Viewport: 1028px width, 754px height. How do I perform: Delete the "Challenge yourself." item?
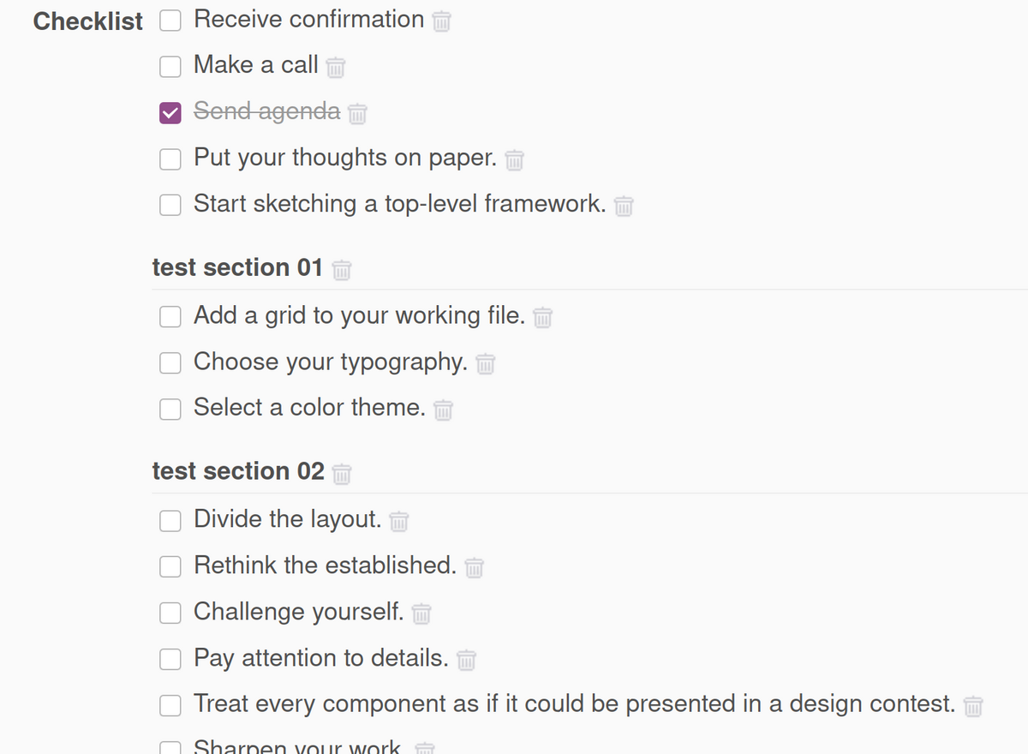click(x=421, y=613)
